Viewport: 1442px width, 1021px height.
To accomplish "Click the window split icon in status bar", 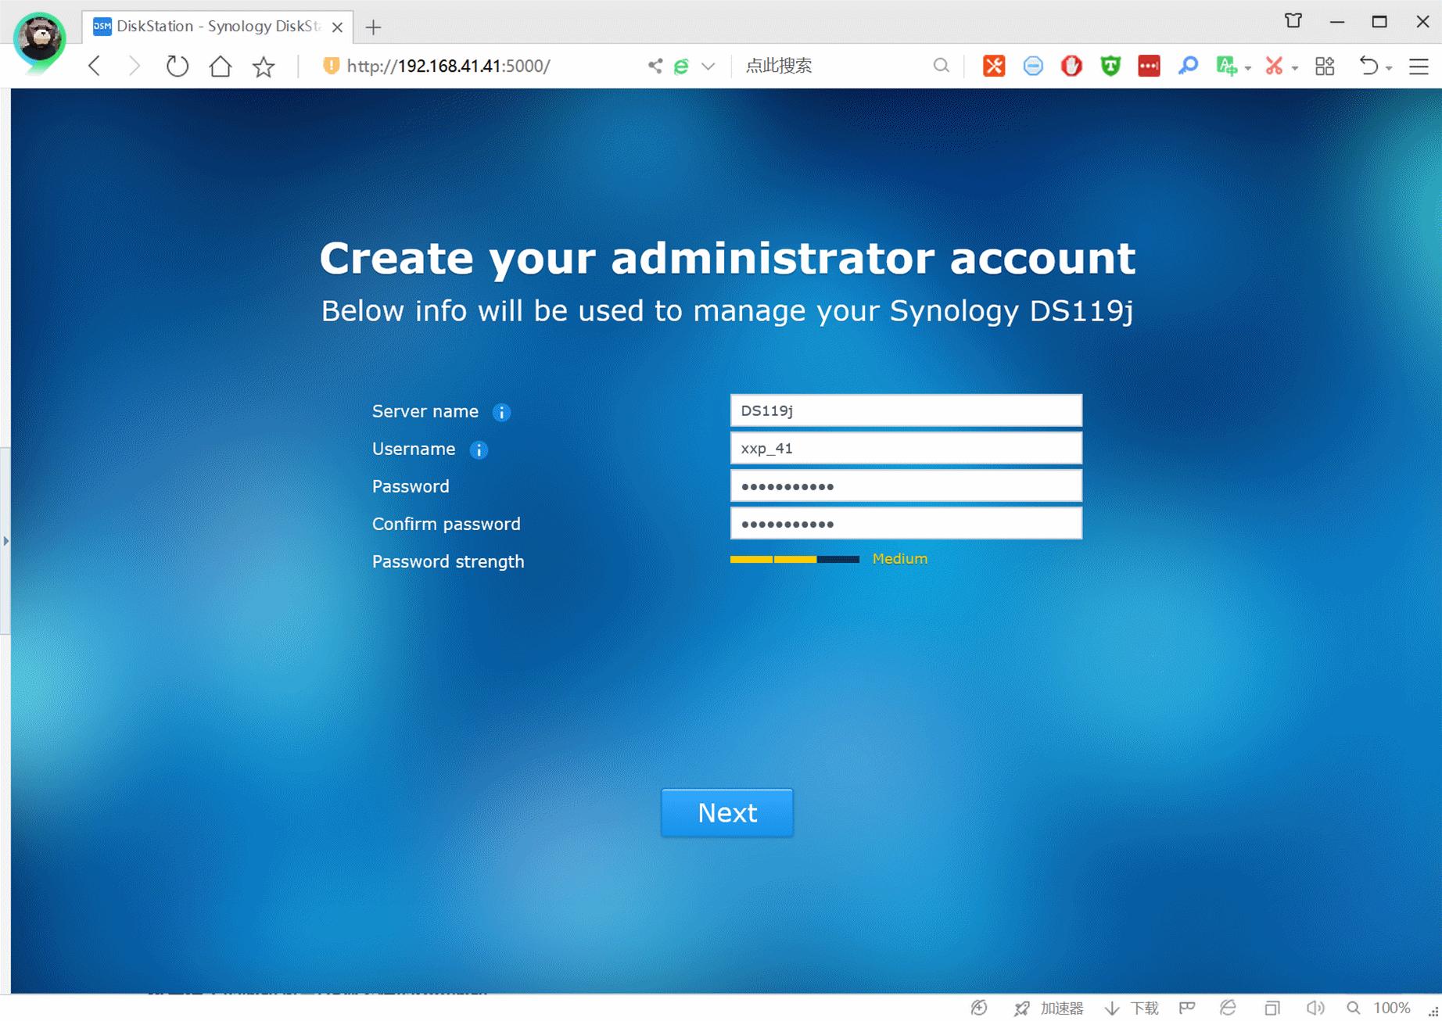I will [x=1272, y=1008].
